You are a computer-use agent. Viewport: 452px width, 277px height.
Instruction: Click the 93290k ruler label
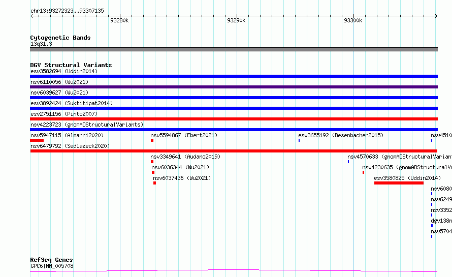point(236,20)
